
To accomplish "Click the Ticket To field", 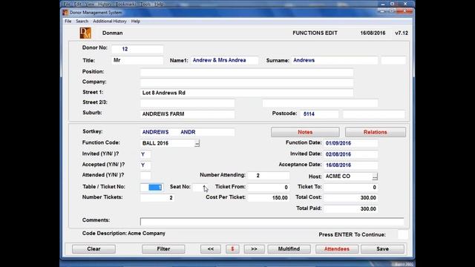I will tap(351, 188).
